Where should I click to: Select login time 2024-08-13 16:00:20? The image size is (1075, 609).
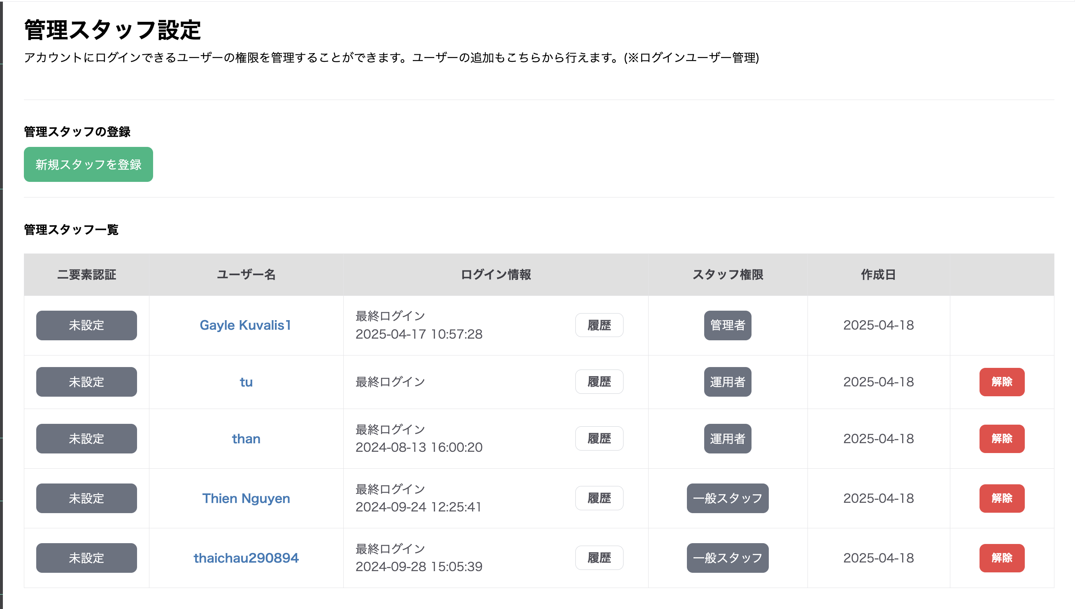coord(419,448)
